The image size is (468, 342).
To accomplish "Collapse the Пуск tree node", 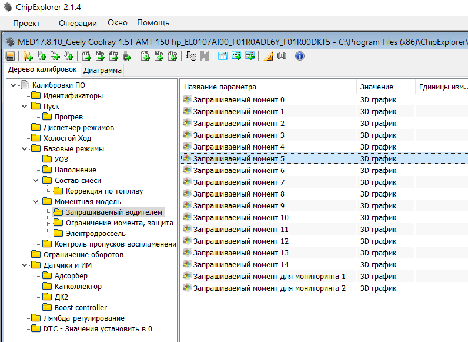I will point(25,106).
